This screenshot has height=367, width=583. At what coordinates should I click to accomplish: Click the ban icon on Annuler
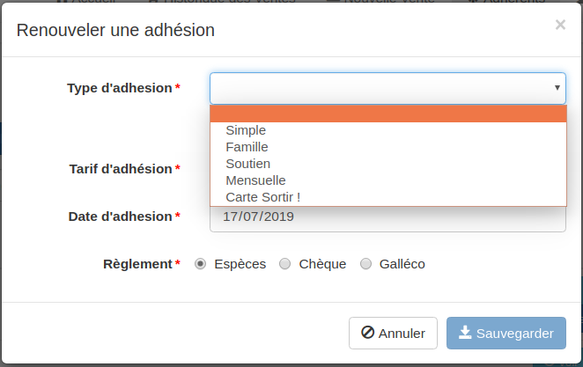pos(367,334)
